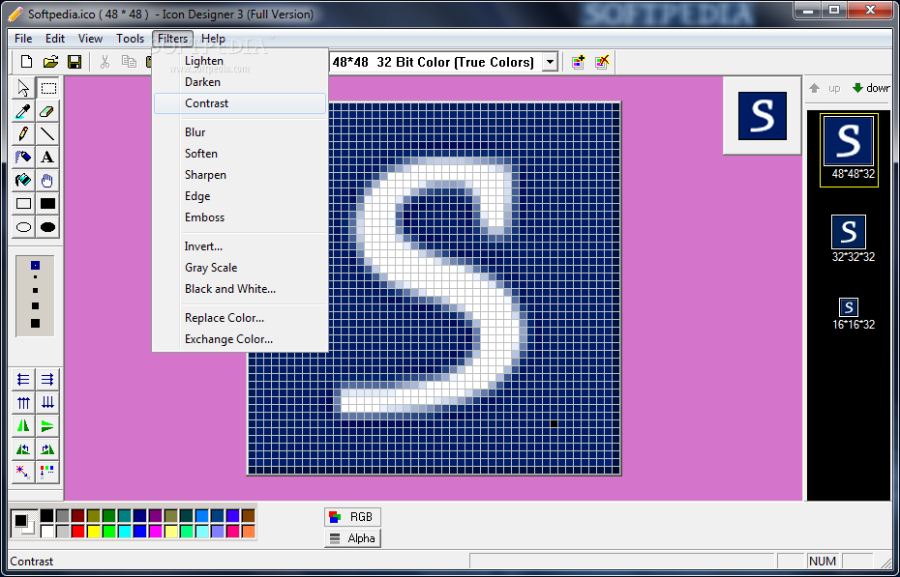Apply the Soften filter
The image size is (900, 577).
[240, 153]
